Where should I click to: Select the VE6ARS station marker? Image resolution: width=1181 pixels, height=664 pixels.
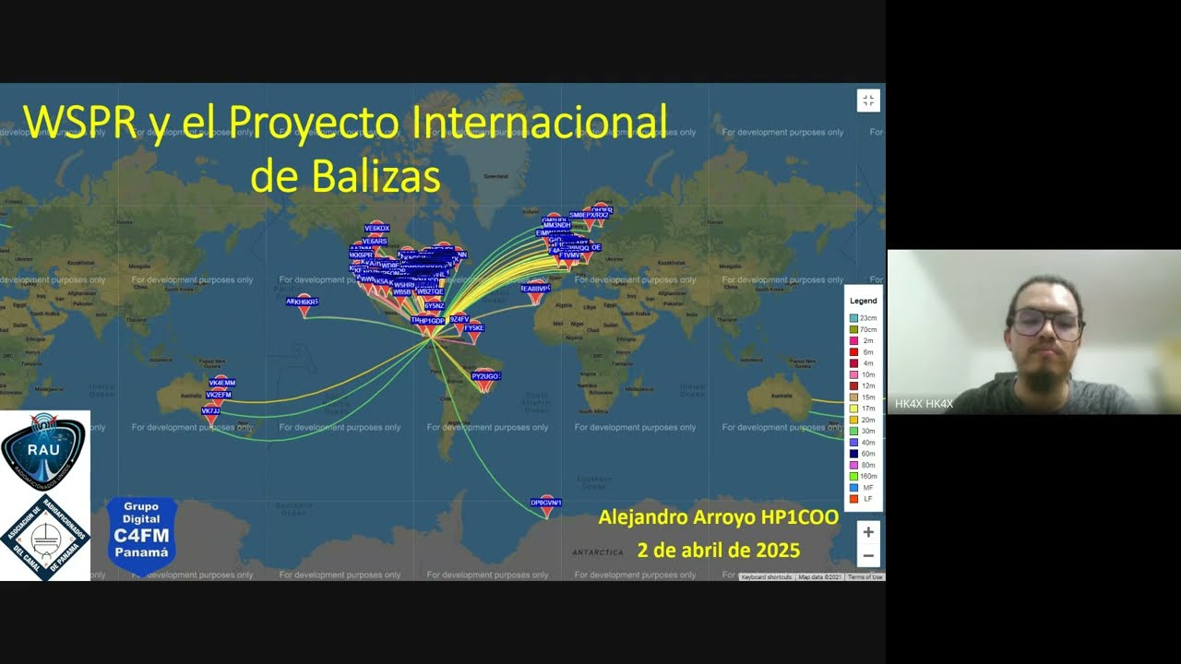pyautogui.click(x=375, y=241)
